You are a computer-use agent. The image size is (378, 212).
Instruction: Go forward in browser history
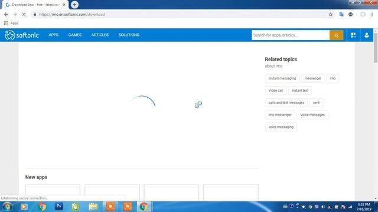[x=15, y=14]
